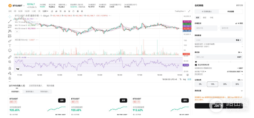Viewport: 254px width, 118px height.
Task: Select the 1-hour timeframe
Action: [x=34, y=11]
